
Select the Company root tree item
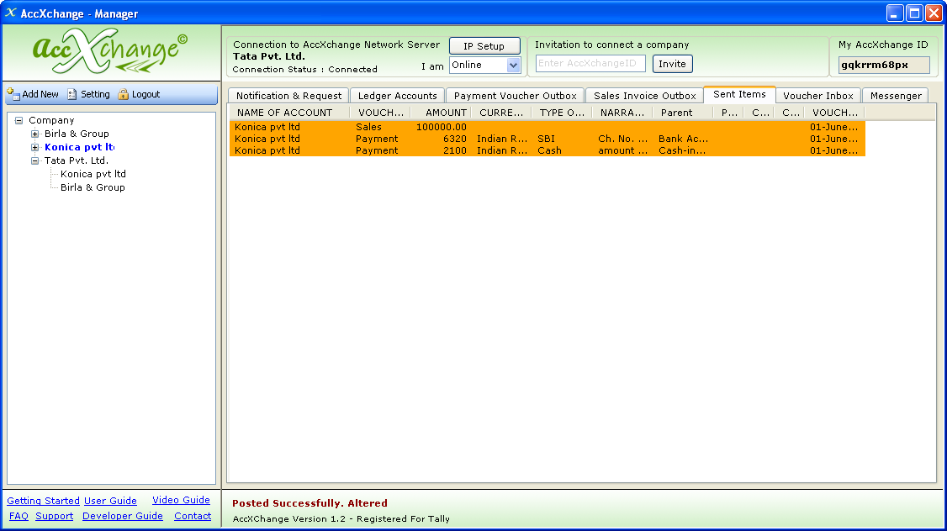point(51,120)
